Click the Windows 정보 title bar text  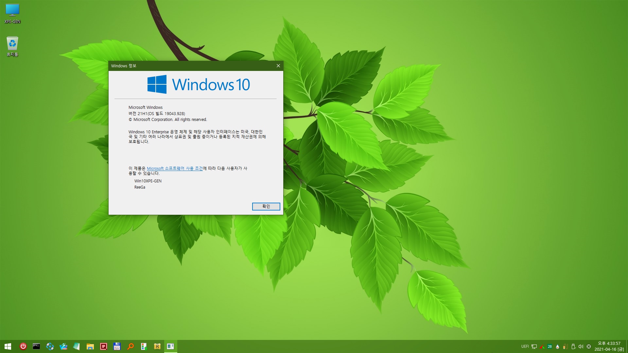point(124,66)
